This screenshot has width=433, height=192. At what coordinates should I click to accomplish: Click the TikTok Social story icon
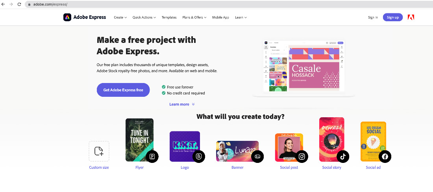(343, 157)
